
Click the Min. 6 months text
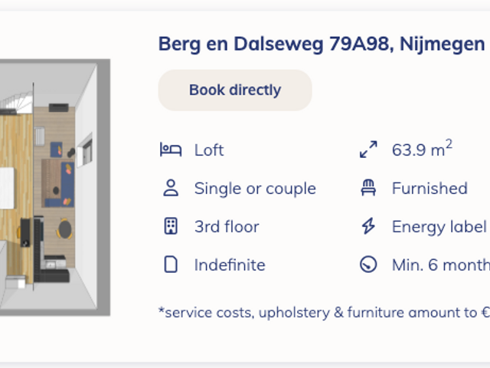pyautogui.click(x=441, y=265)
